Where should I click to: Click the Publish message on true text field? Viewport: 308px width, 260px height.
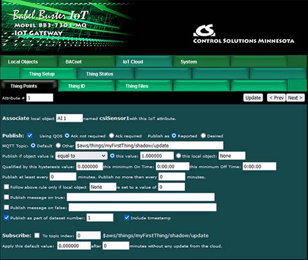pyautogui.click(x=141, y=197)
